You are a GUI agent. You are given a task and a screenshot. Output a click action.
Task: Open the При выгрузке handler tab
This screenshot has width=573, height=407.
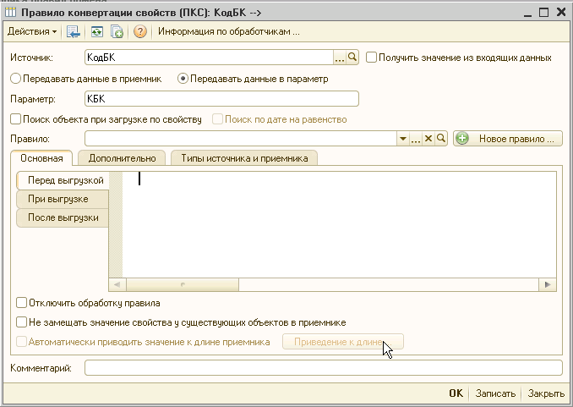coord(63,199)
